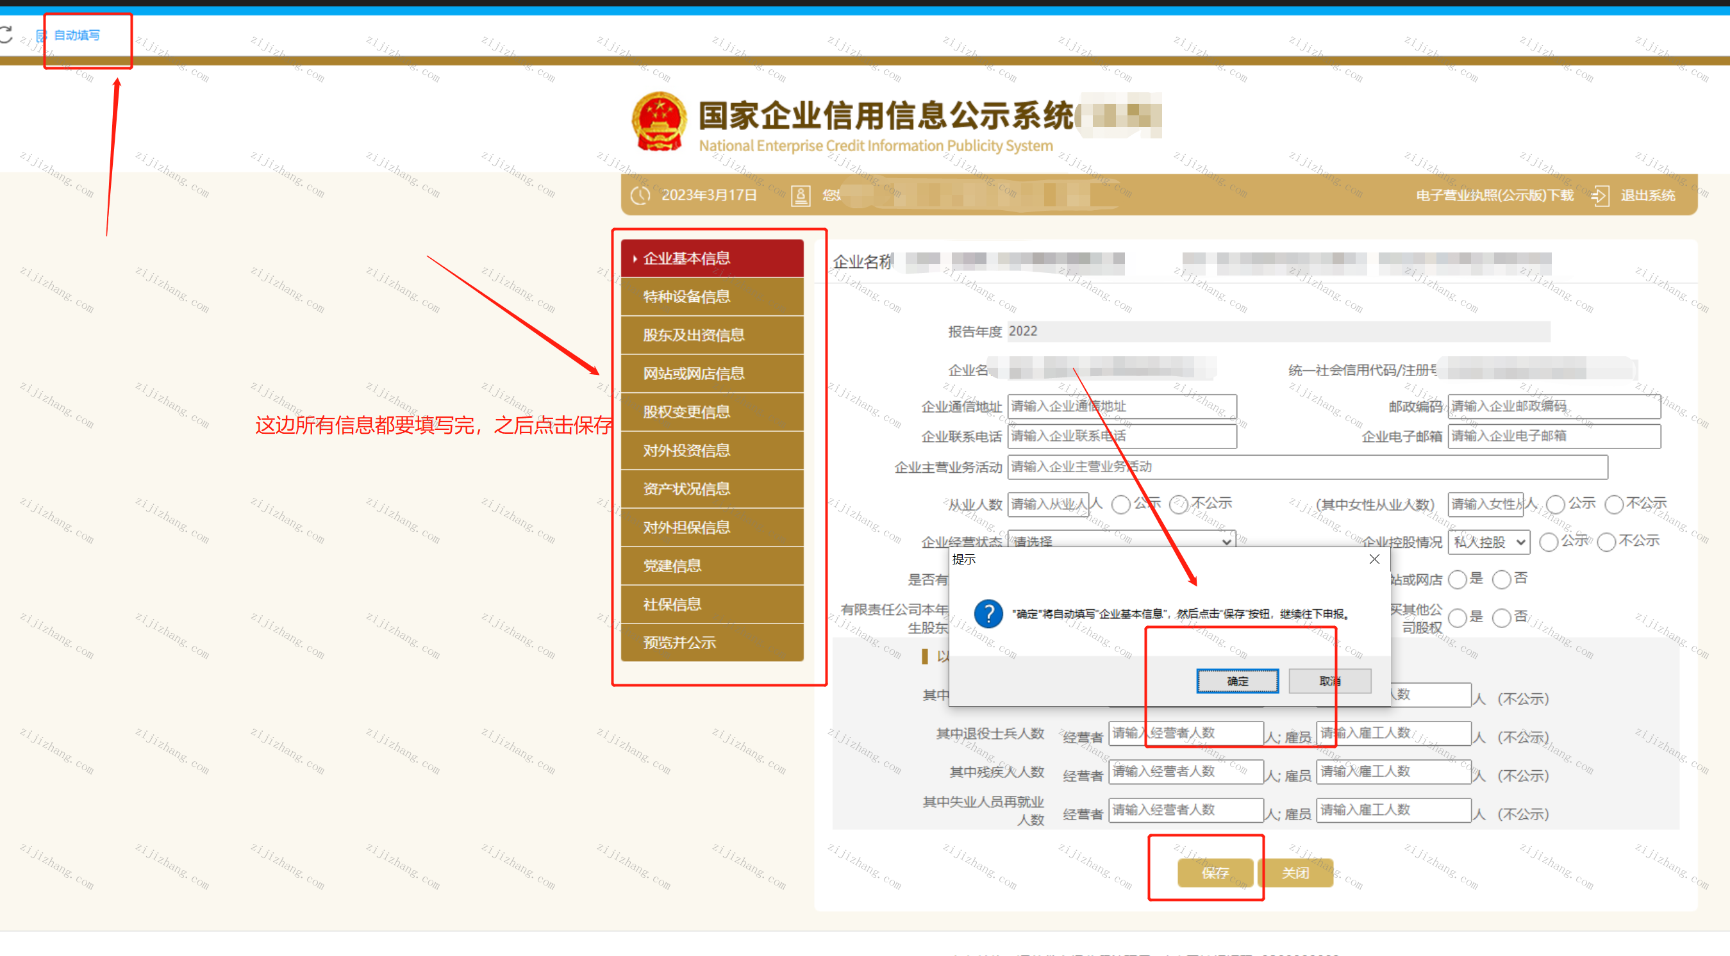The image size is (1730, 956).
Task: Click the 女性从业人数 input field
Action: (1486, 504)
